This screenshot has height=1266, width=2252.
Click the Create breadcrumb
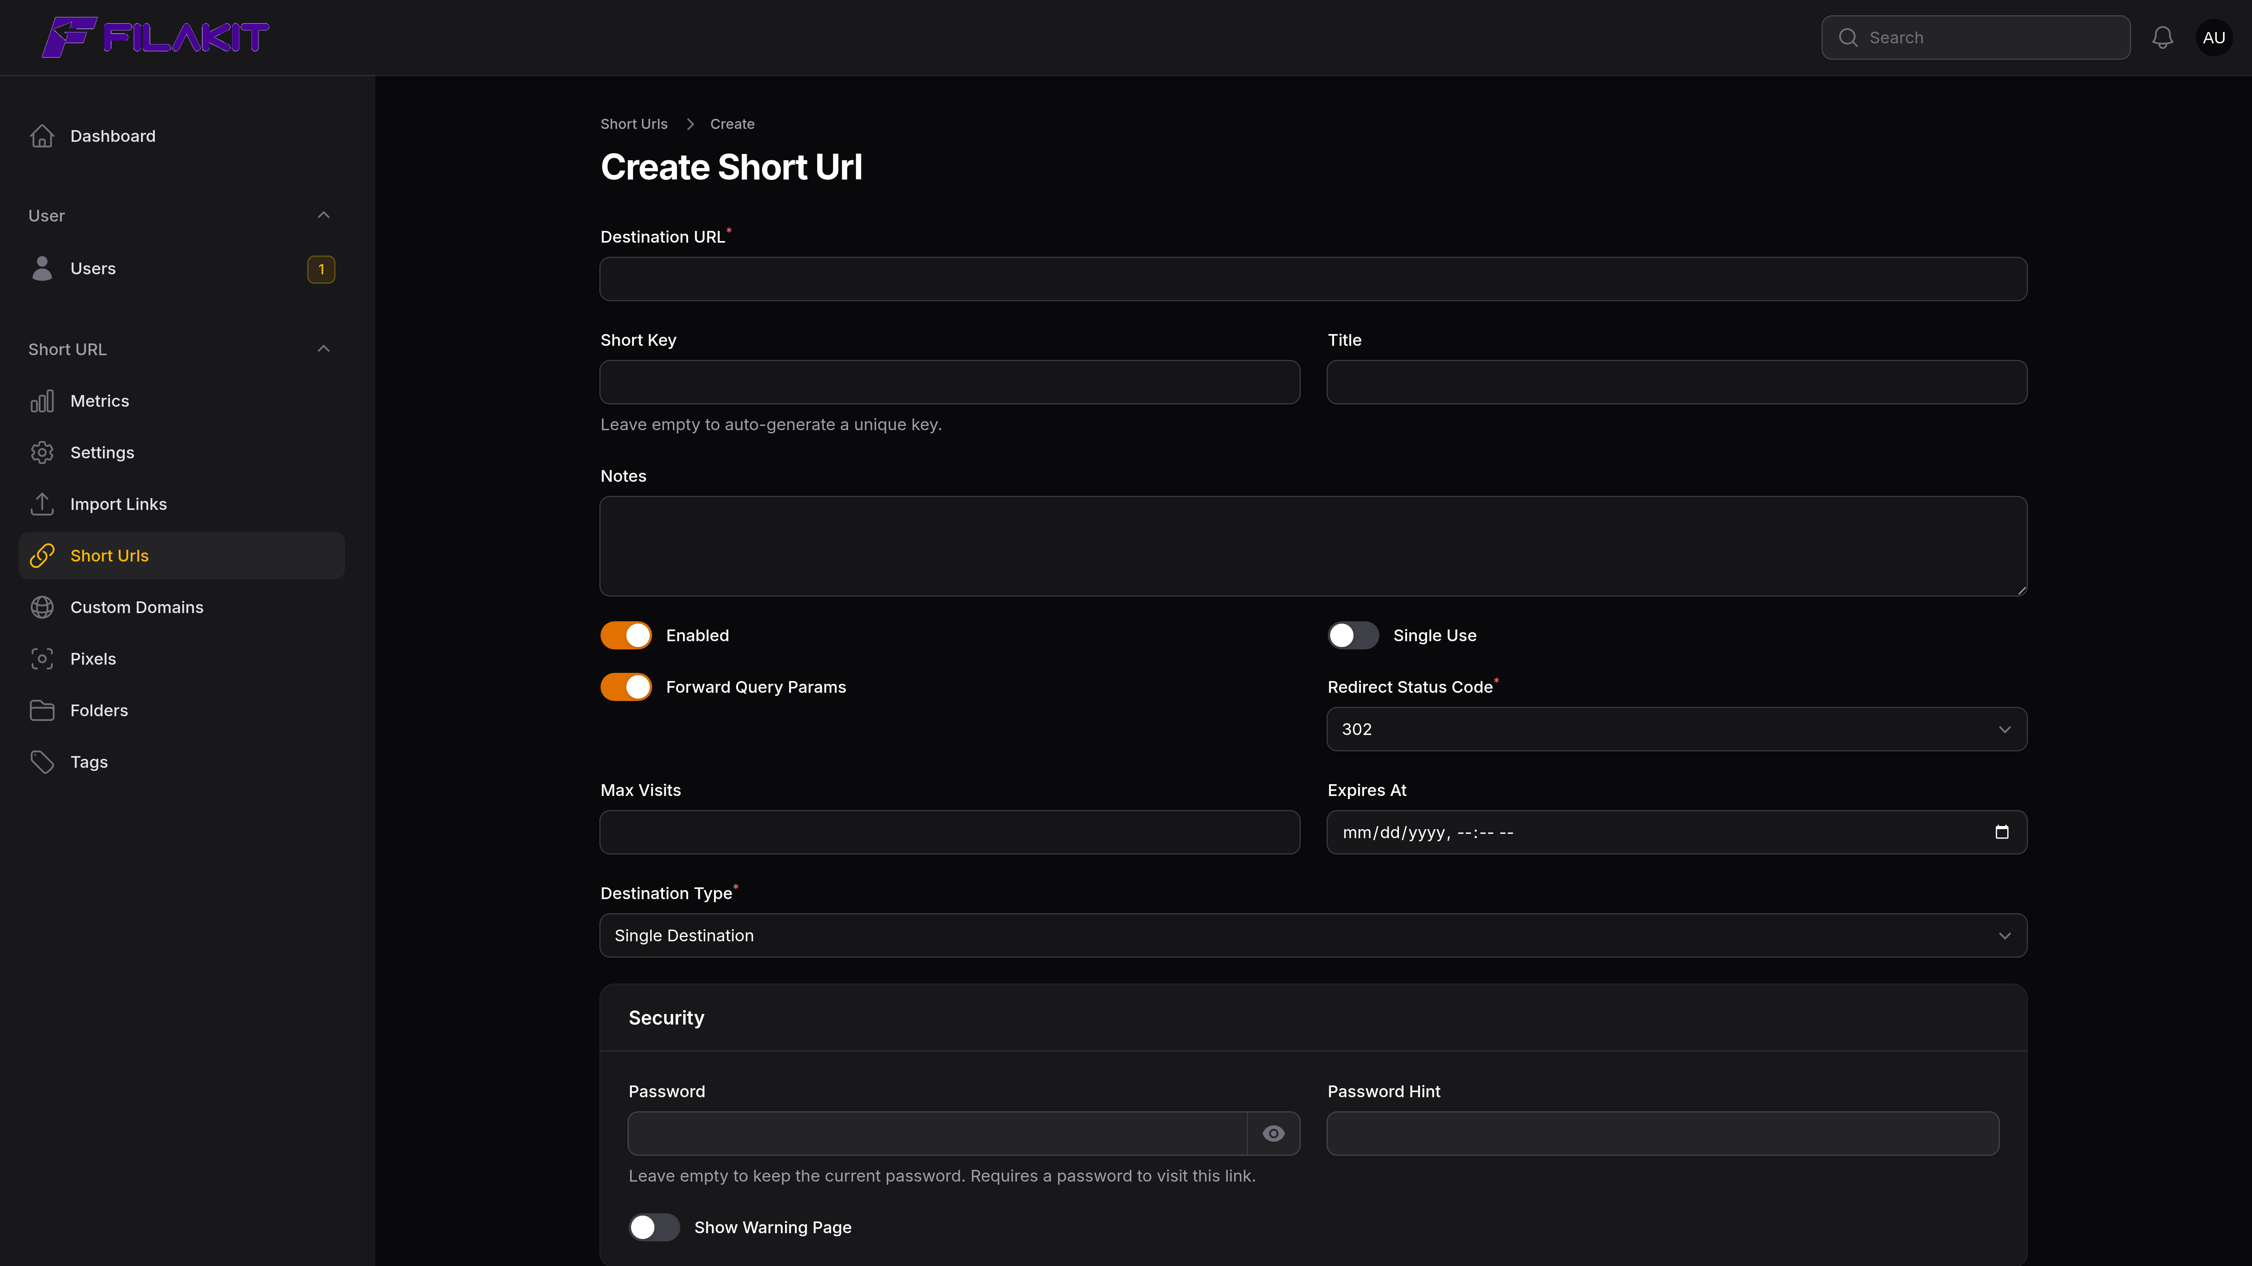[x=732, y=124]
